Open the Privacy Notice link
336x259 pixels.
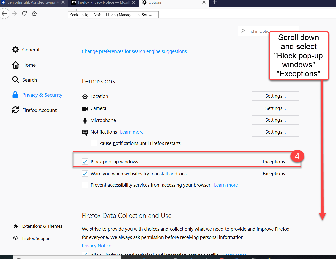click(x=97, y=246)
